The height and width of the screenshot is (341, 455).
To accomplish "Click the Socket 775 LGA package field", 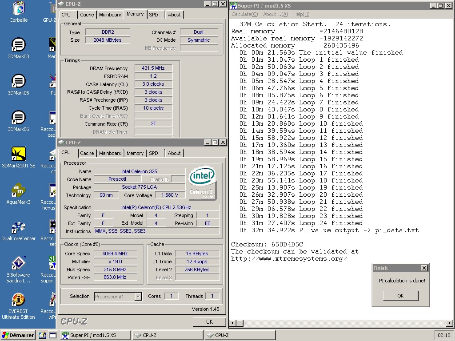I will [139, 187].
